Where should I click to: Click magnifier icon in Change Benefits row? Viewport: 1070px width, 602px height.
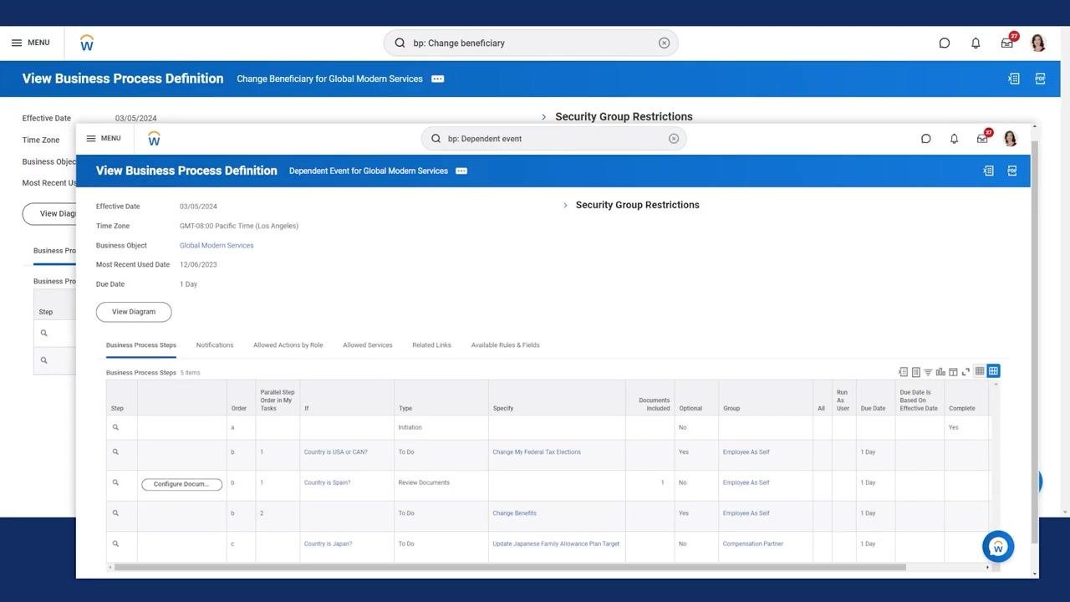coord(116,513)
